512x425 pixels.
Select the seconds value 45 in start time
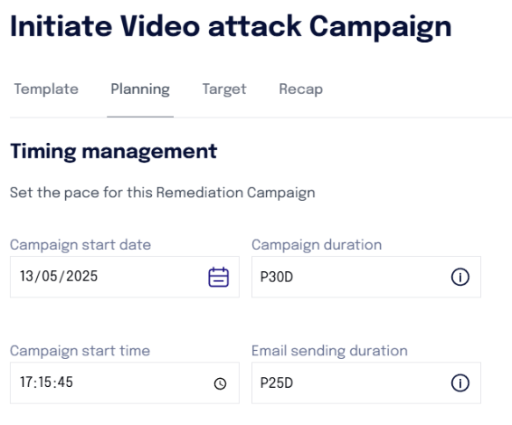(x=65, y=382)
